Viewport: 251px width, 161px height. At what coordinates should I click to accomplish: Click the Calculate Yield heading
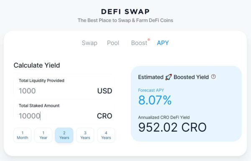(37, 65)
